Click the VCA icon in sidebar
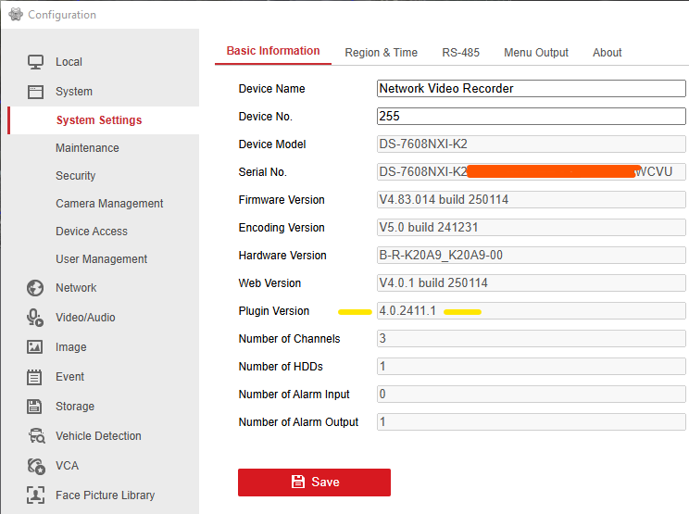Image resolution: width=689 pixels, height=514 pixels. [x=35, y=466]
